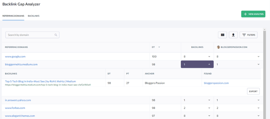Viewport: 270px width, 119px height.
Task: Open the www.google.com domain link
Action: 15,56
